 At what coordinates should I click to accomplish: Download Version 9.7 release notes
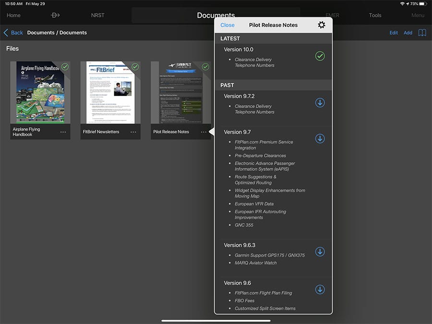(x=320, y=139)
